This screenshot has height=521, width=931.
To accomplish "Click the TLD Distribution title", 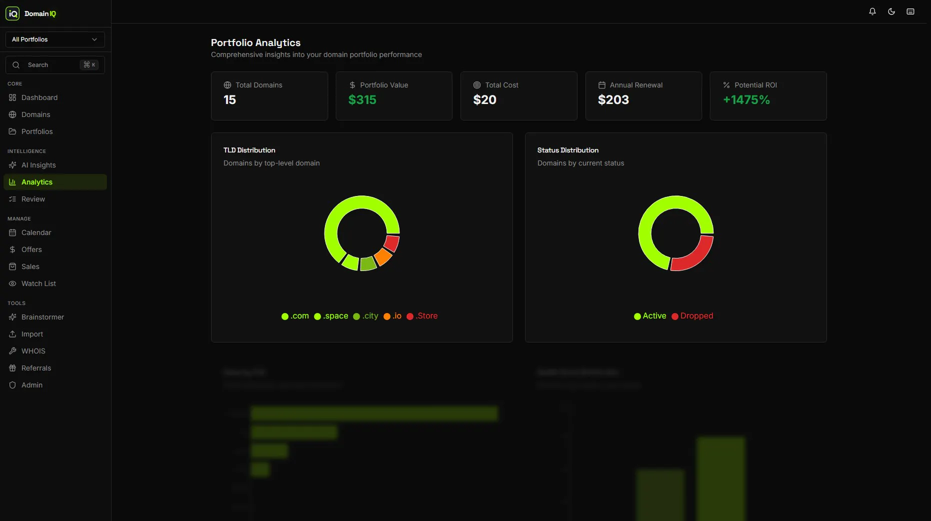I will pyautogui.click(x=249, y=150).
